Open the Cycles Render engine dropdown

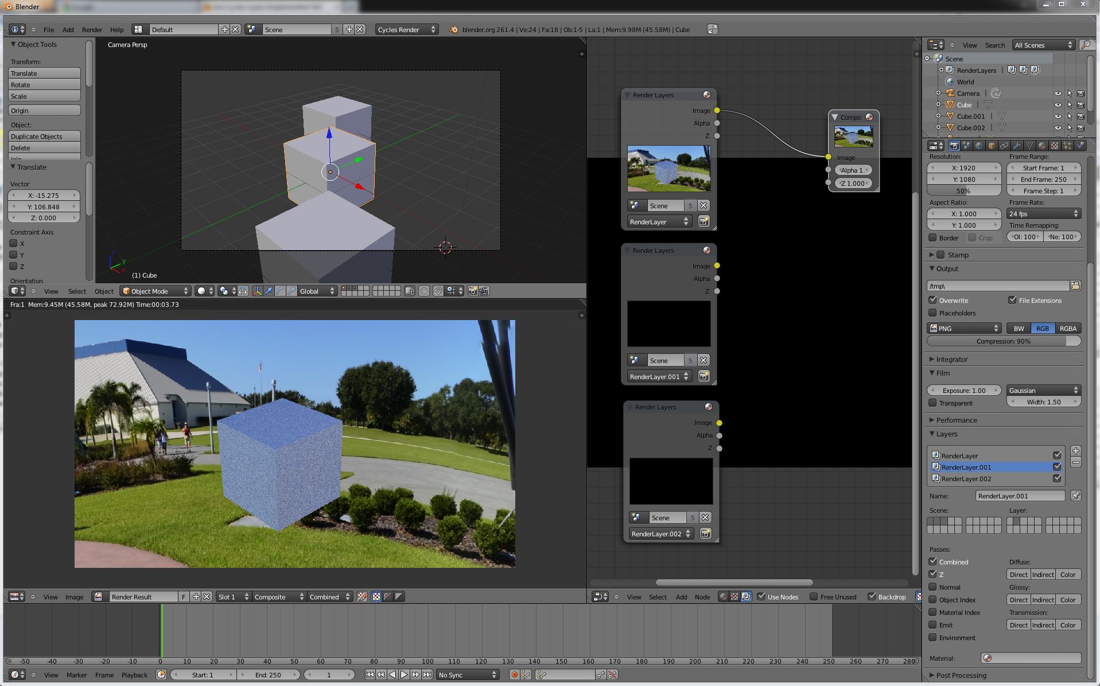coord(407,29)
